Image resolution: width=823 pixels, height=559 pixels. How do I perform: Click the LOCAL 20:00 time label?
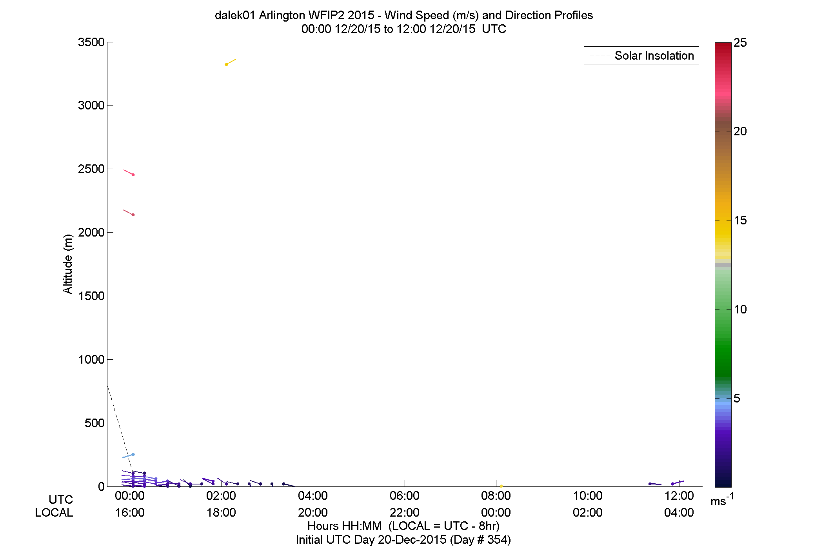tap(313, 513)
